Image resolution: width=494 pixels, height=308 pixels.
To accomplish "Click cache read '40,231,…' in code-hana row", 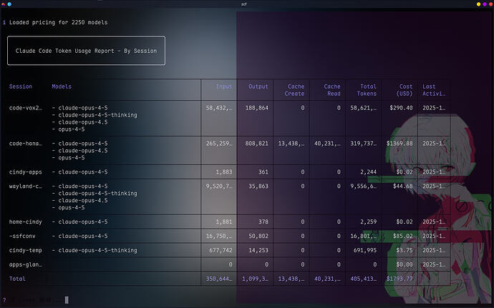I will (x=327, y=143).
